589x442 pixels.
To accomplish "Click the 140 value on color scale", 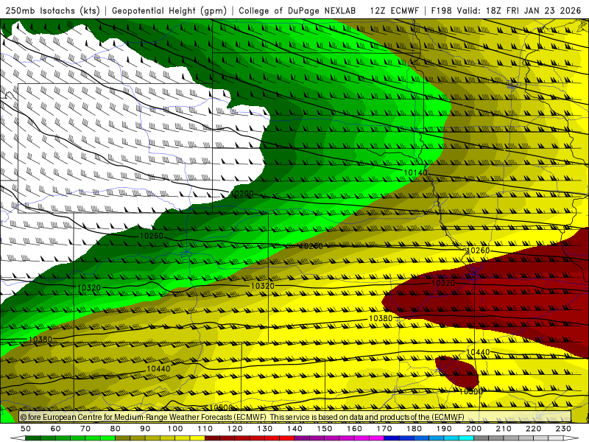I will pos(295,429).
